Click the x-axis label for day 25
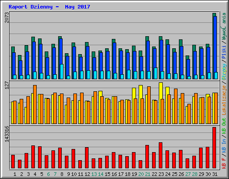 [174, 174]
